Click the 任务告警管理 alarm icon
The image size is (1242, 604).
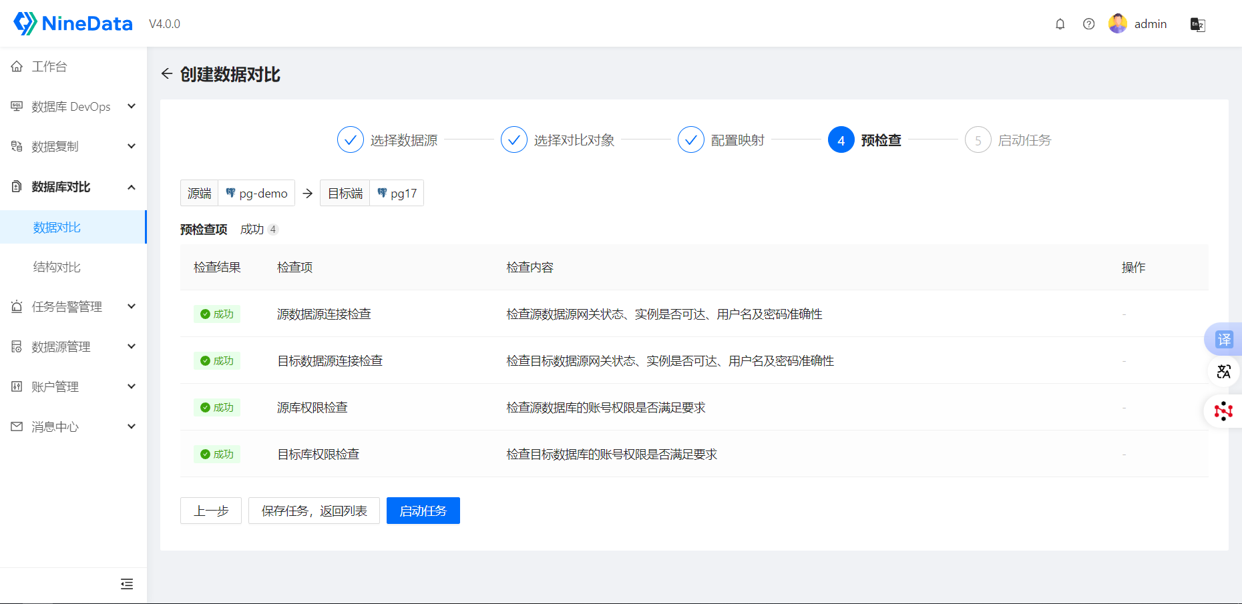point(17,306)
